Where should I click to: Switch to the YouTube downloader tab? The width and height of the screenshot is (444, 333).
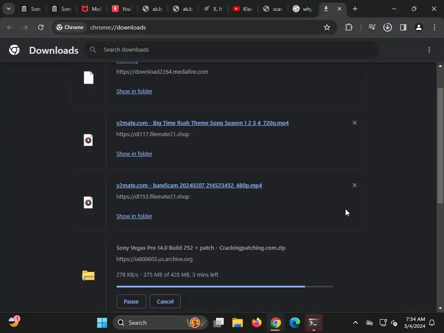coord(122,9)
